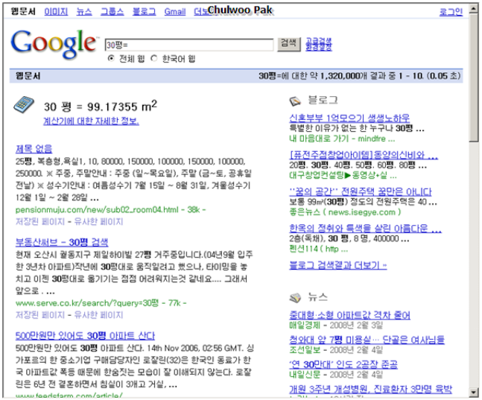Select the 한국어 웹 radio button
The height and width of the screenshot is (400, 482).
154,58
